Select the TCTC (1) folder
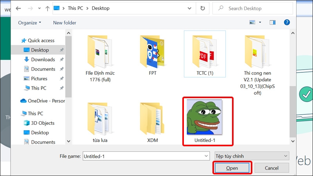Image resolution: width=313 pixels, height=176 pixels. coord(205,54)
